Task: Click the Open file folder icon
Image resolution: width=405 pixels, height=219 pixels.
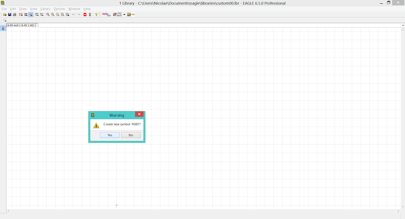Action: [5, 15]
